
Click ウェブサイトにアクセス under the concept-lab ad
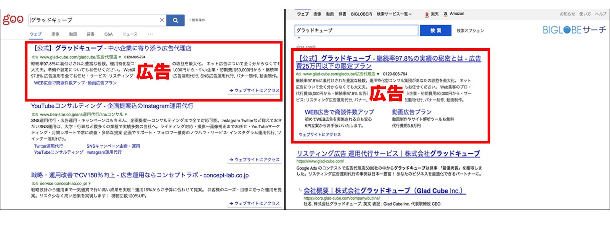pyautogui.click(x=254, y=203)
